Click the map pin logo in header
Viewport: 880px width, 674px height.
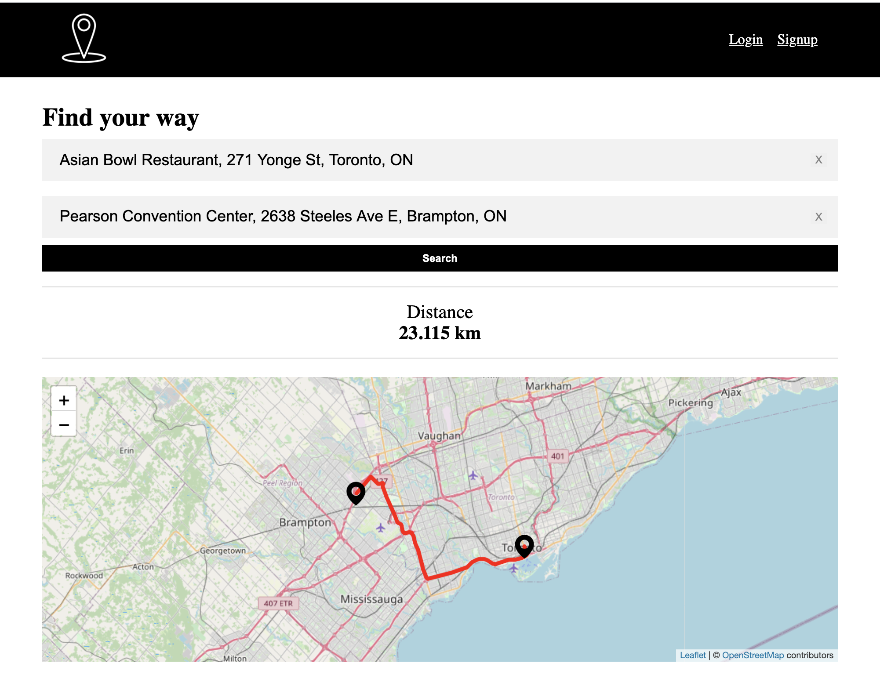pos(84,38)
